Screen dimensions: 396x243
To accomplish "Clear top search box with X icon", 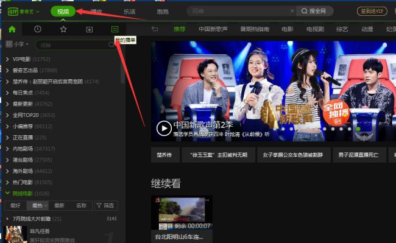I will point(292,11).
